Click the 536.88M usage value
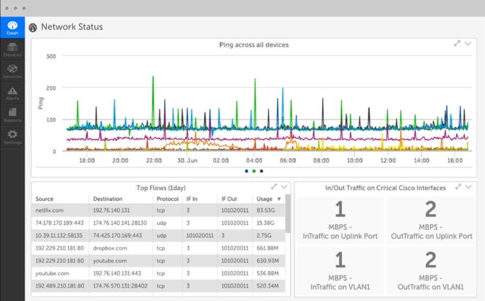 [268, 273]
